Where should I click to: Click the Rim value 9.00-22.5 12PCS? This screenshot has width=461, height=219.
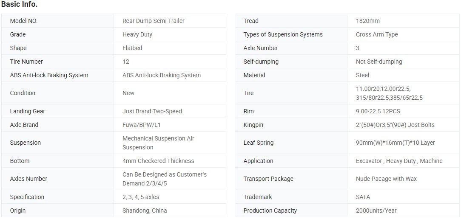(378, 111)
